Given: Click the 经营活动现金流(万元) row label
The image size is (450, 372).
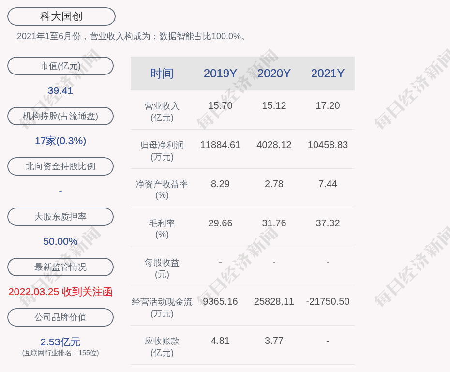Looking at the screenshot, I should (x=162, y=308).
